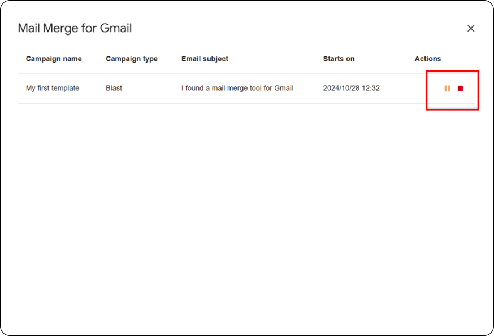Click the Email subject column header
494x336 pixels.
click(x=205, y=59)
